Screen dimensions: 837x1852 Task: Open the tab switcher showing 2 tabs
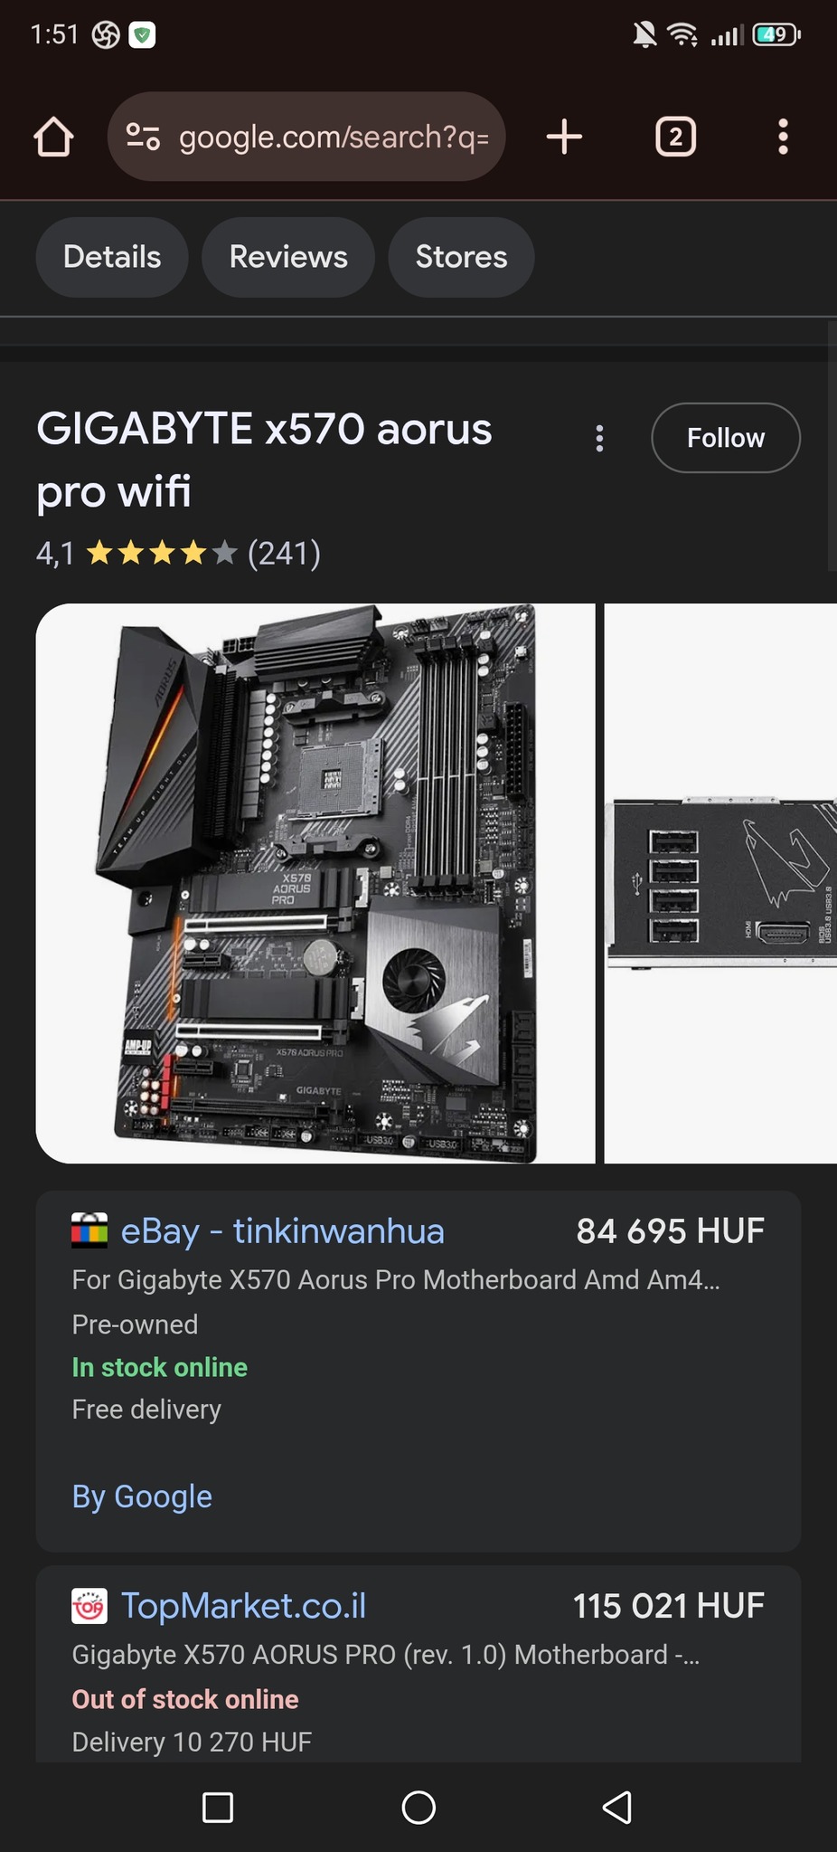[675, 138]
